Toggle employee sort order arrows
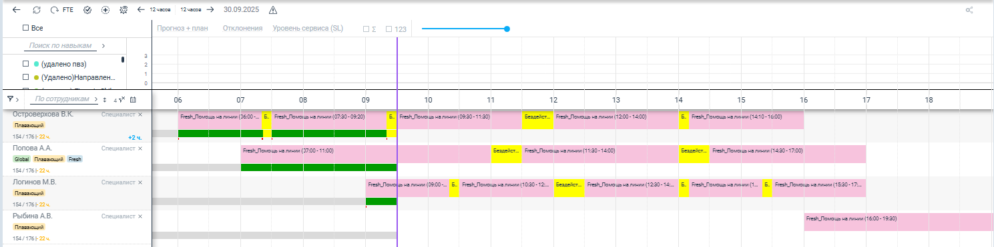Viewport: 994px width, 247px height. (x=104, y=99)
